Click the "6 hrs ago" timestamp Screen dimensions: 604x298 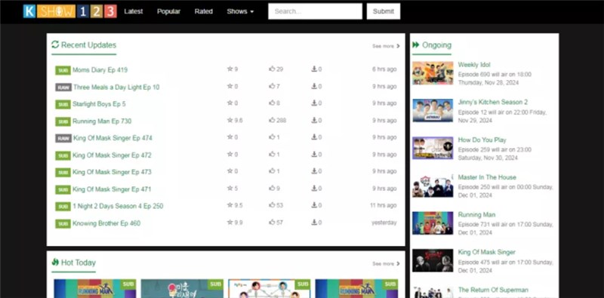coord(384,69)
